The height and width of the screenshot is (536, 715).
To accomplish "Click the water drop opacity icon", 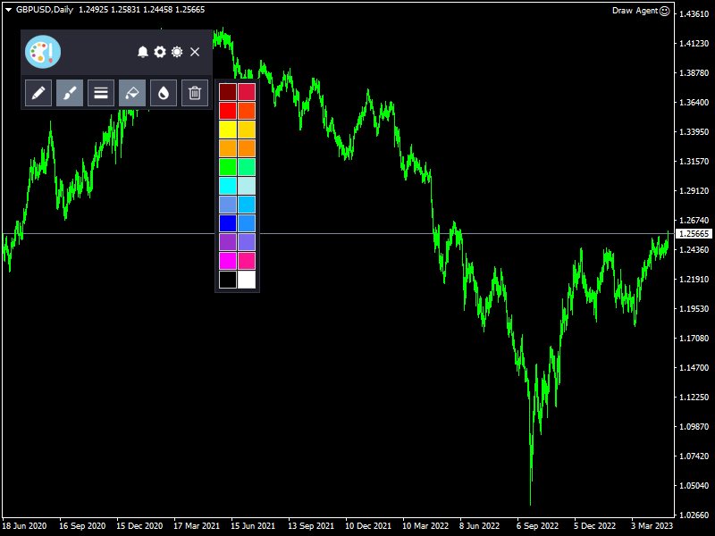I will tap(164, 92).
